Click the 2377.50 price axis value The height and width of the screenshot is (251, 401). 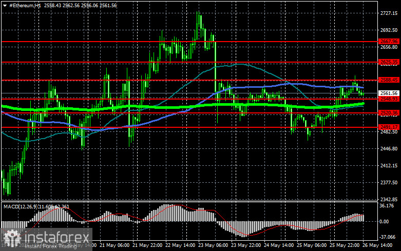coord(389,183)
